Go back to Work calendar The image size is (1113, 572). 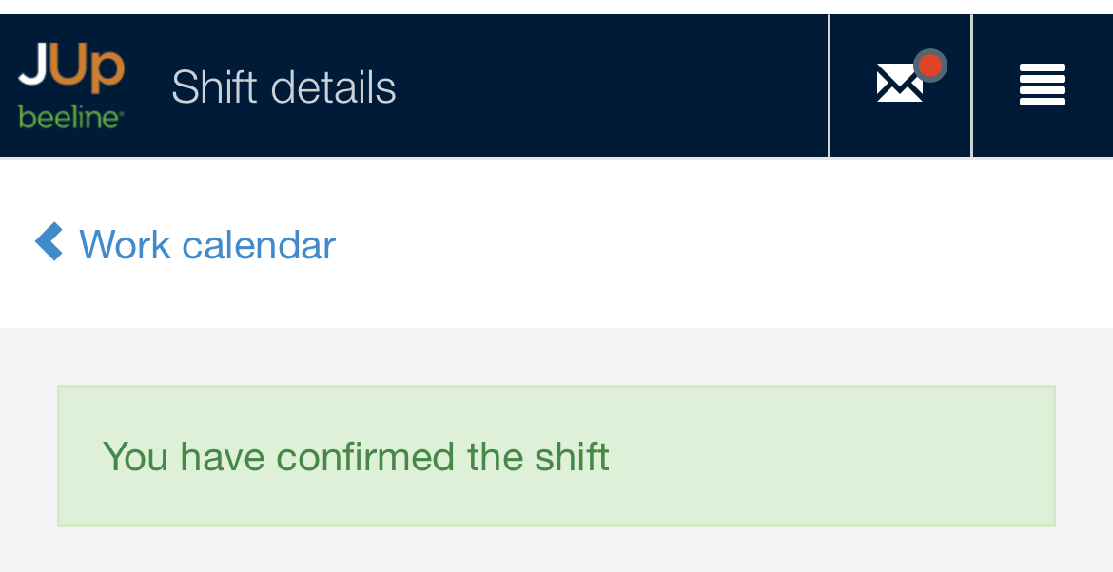[x=206, y=244]
